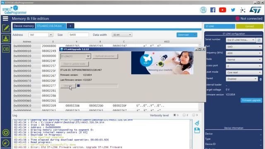This screenshot has height=149, width=265.
Task: Click the Firmware upgrade button
Action: tap(251, 100)
